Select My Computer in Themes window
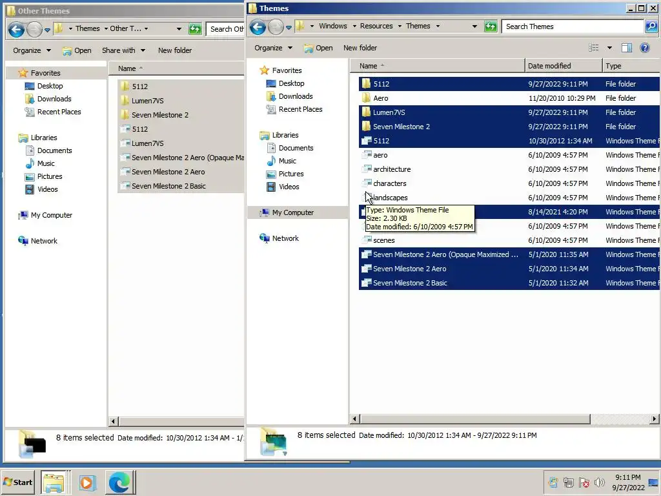The height and width of the screenshot is (496, 661). pos(287,212)
